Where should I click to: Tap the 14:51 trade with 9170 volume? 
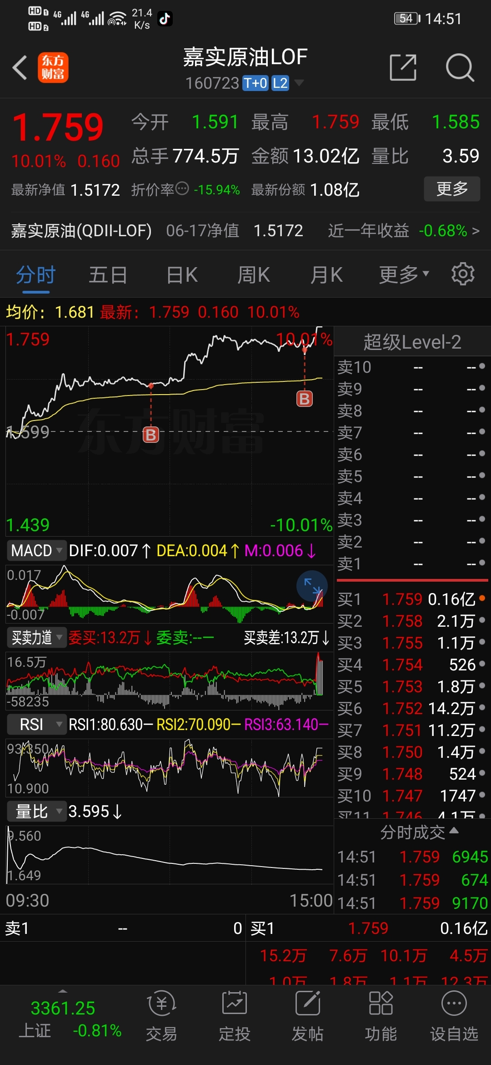412,903
